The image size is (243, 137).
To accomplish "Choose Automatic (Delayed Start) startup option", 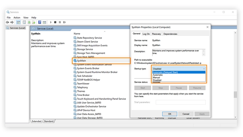I will (179, 72).
